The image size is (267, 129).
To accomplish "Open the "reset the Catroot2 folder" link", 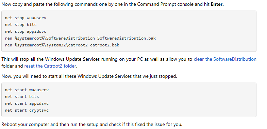I will click(x=50, y=66).
